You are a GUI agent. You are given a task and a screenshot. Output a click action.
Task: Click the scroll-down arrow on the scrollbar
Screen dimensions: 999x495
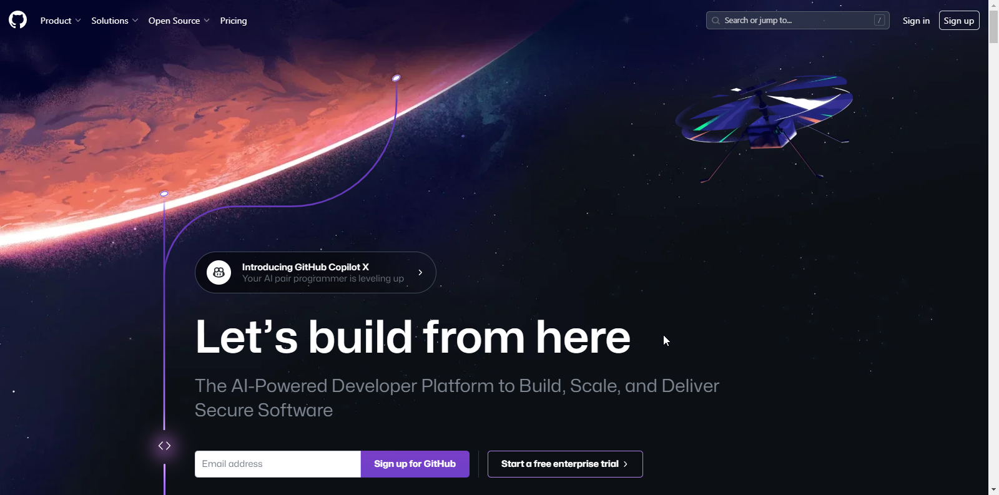click(x=993, y=489)
